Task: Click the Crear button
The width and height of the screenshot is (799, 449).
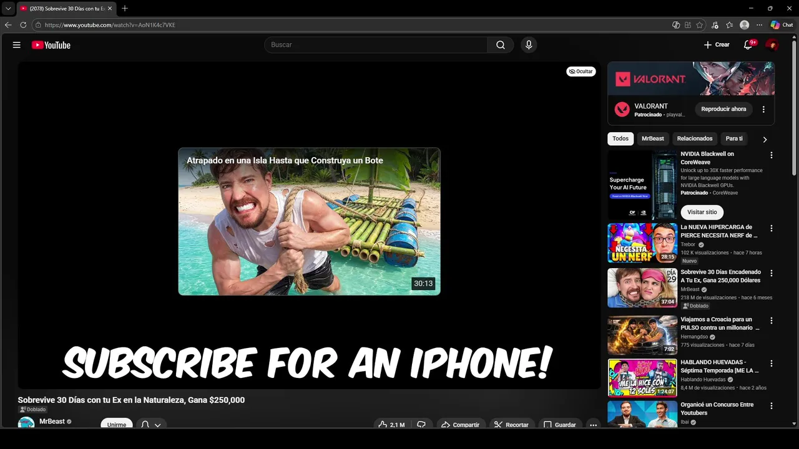Action: (717, 45)
